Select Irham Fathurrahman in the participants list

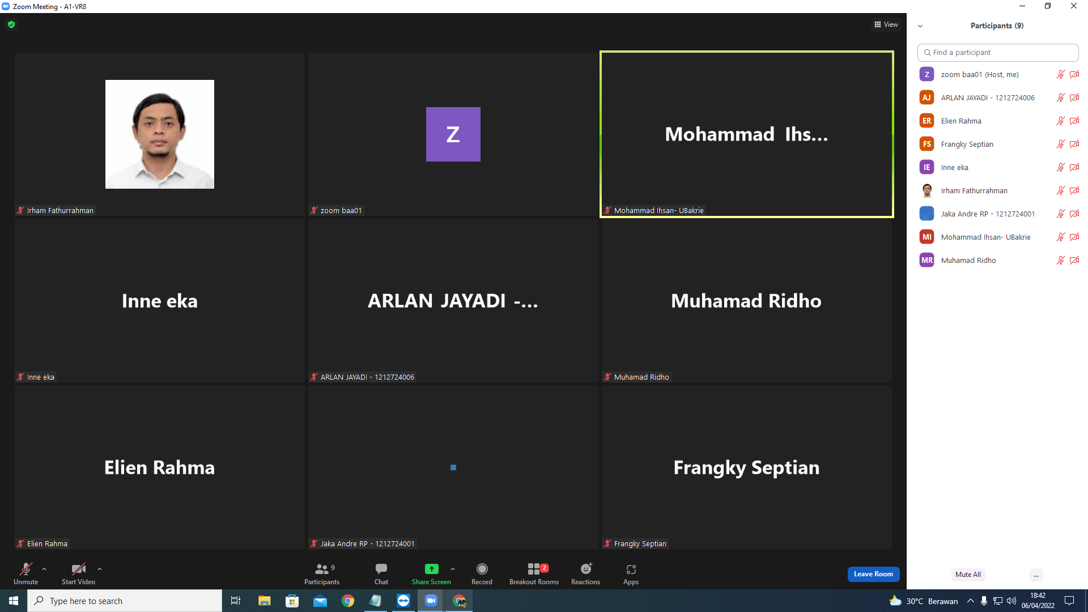pyautogui.click(x=998, y=191)
